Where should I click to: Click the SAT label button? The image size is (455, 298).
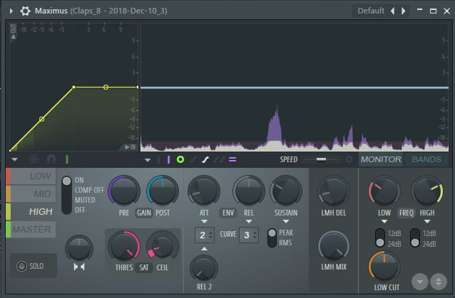point(144,267)
